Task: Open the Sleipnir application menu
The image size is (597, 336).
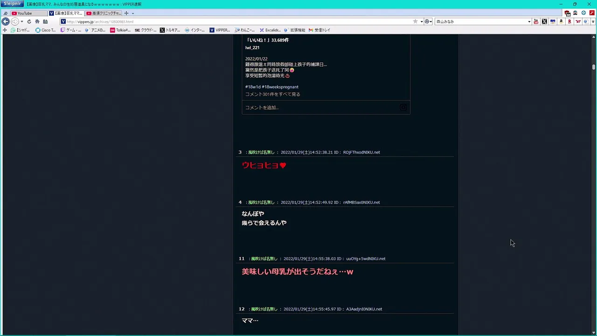Action: [x=12, y=4]
